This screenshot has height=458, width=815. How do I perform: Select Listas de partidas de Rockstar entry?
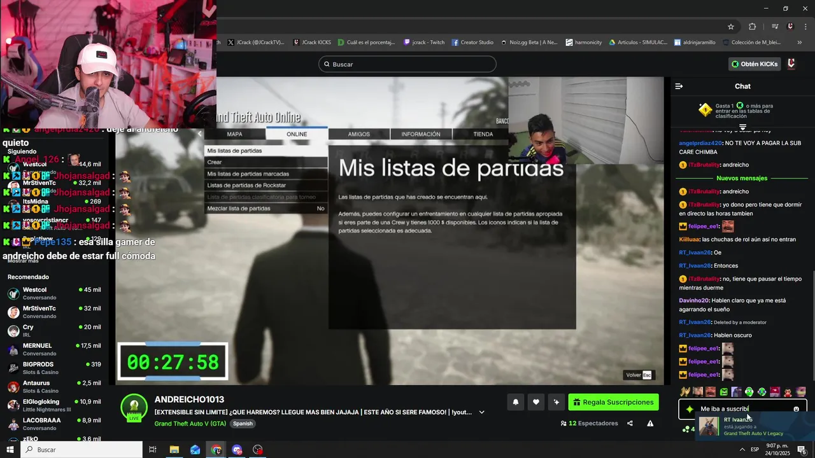tap(266, 185)
